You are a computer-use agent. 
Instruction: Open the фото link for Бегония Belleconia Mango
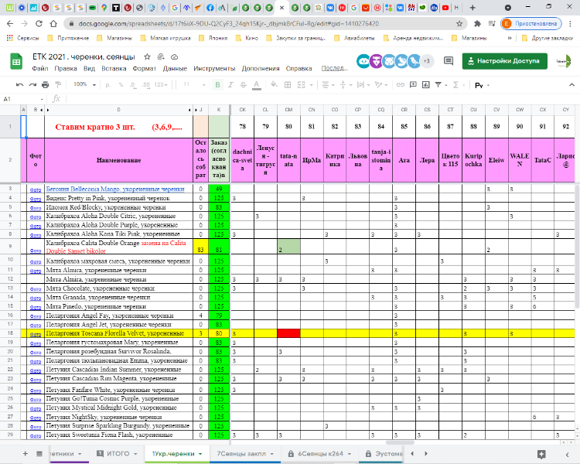pyautogui.click(x=35, y=189)
